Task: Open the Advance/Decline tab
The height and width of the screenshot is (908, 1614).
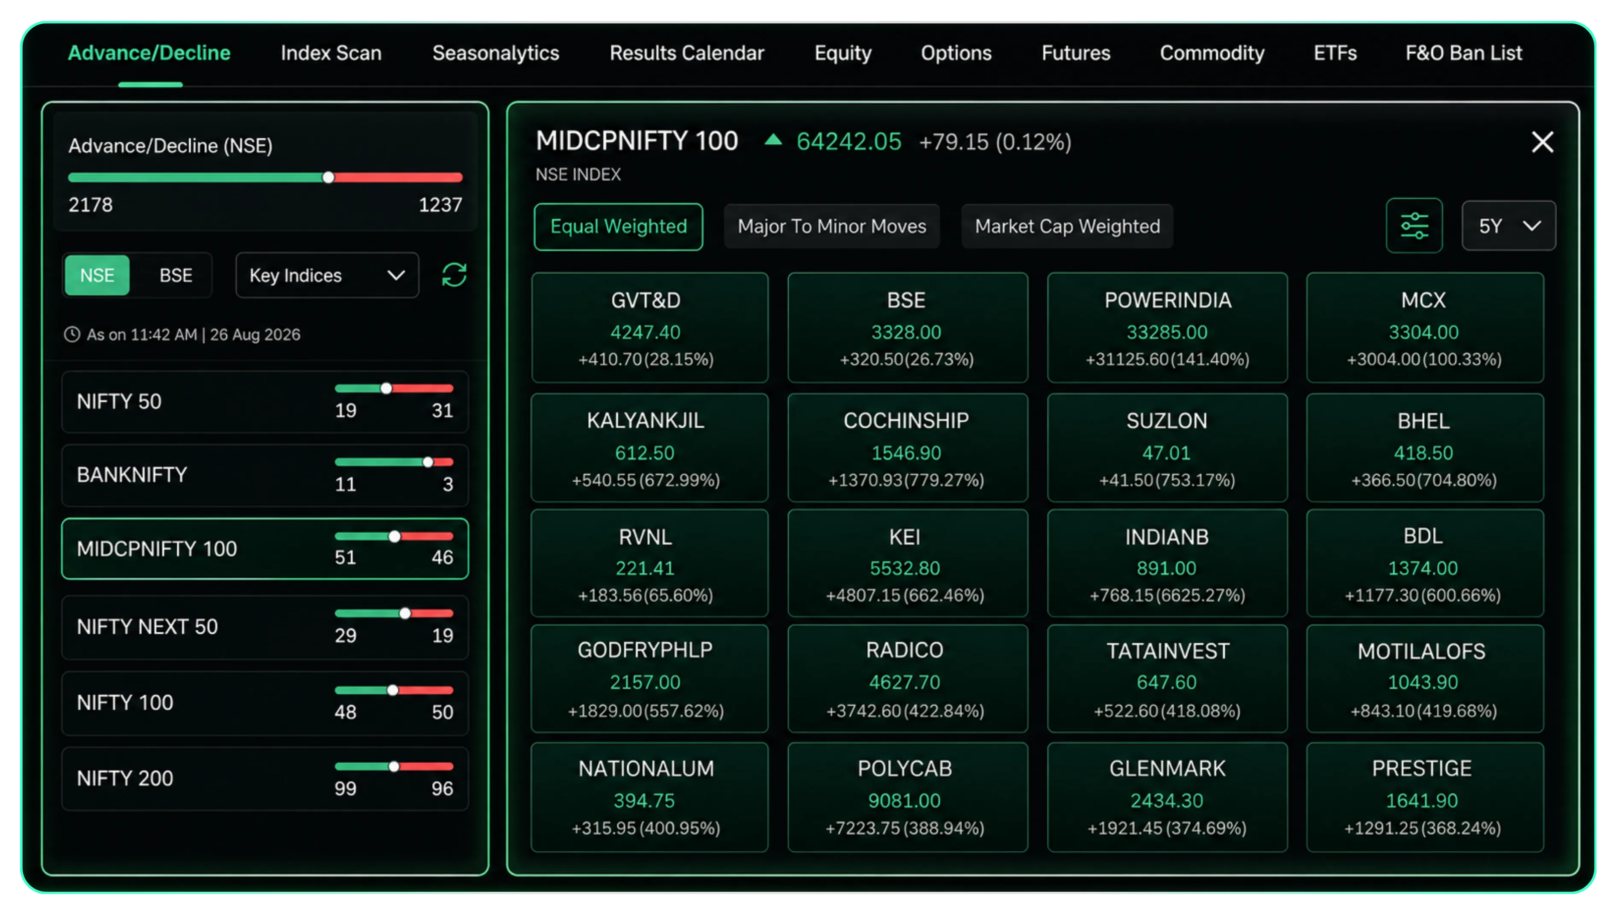Action: pyautogui.click(x=149, y=53)
